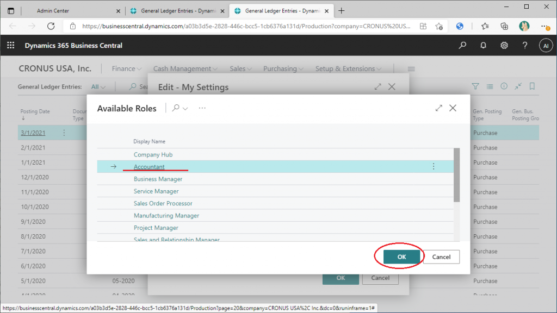Collapse the ledger page with shrink icon
557x313 pixels.
pyautogui.click(x=518, y=86)
